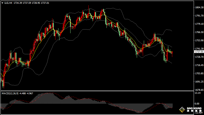Image resolution: width=204 pixels, height=115 pixels.
Task: Click the 1753.90 price axis label
Action: click(x=199, y=40)
